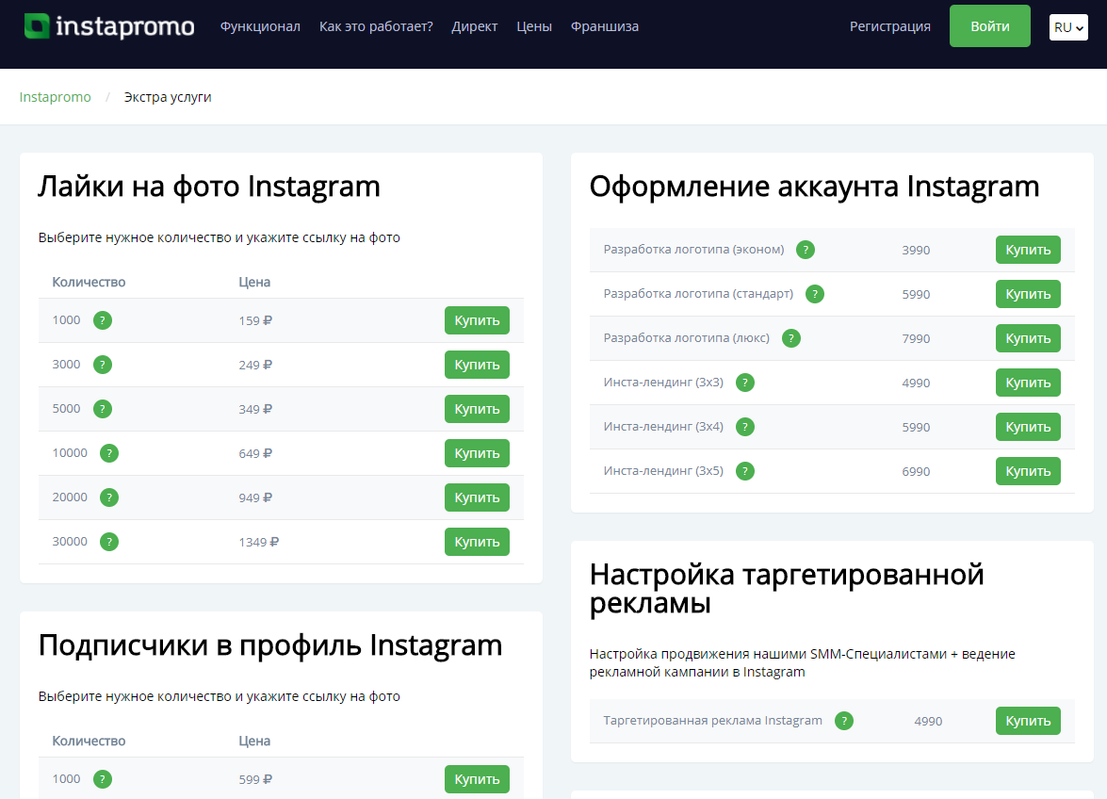
Task: Buy Разработка логотипа (эконом) for 3990
Action: pyautogui.click(x=1028, y=250)
